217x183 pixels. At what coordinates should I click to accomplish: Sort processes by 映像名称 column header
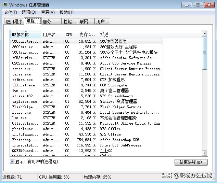pyautogui.click(x=26, y=34)
